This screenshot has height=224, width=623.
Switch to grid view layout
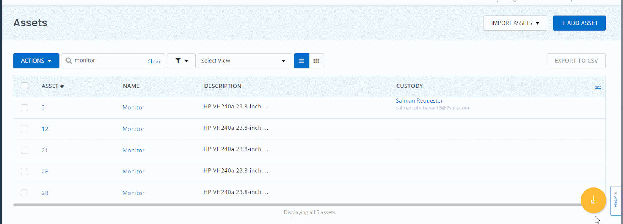[317, 61]
